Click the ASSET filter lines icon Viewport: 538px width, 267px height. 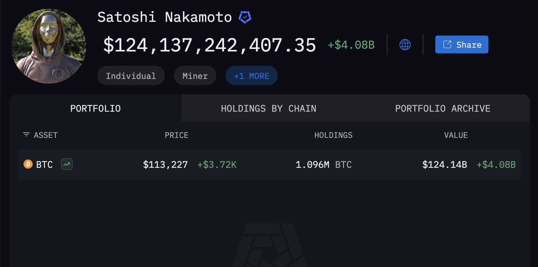[x=26, y=135]
